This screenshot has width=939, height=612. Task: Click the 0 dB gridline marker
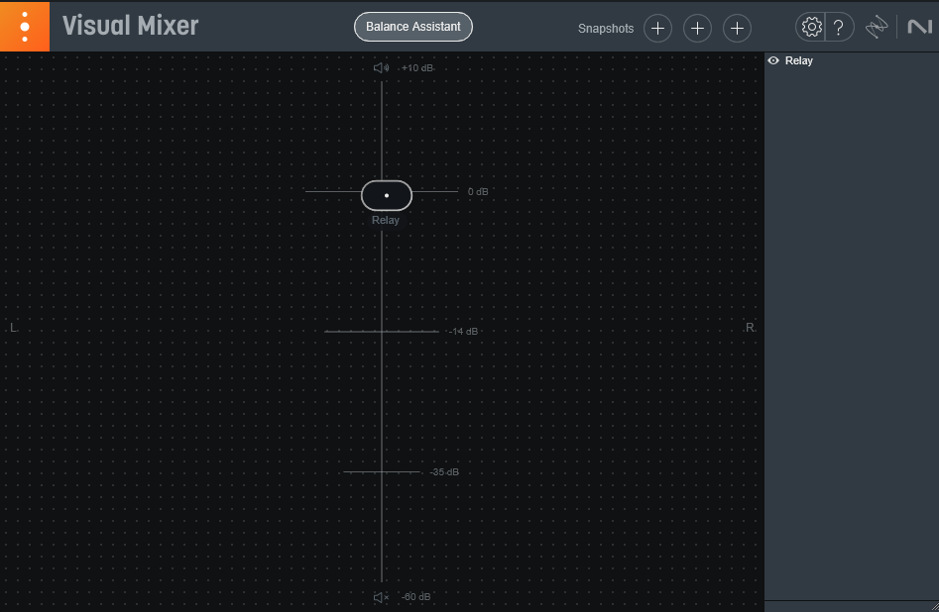point(476,192)
